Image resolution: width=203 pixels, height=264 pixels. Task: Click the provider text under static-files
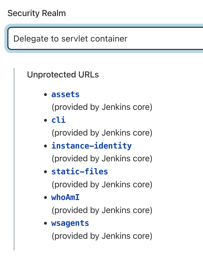pyautogui.click(x=102, y=184)
